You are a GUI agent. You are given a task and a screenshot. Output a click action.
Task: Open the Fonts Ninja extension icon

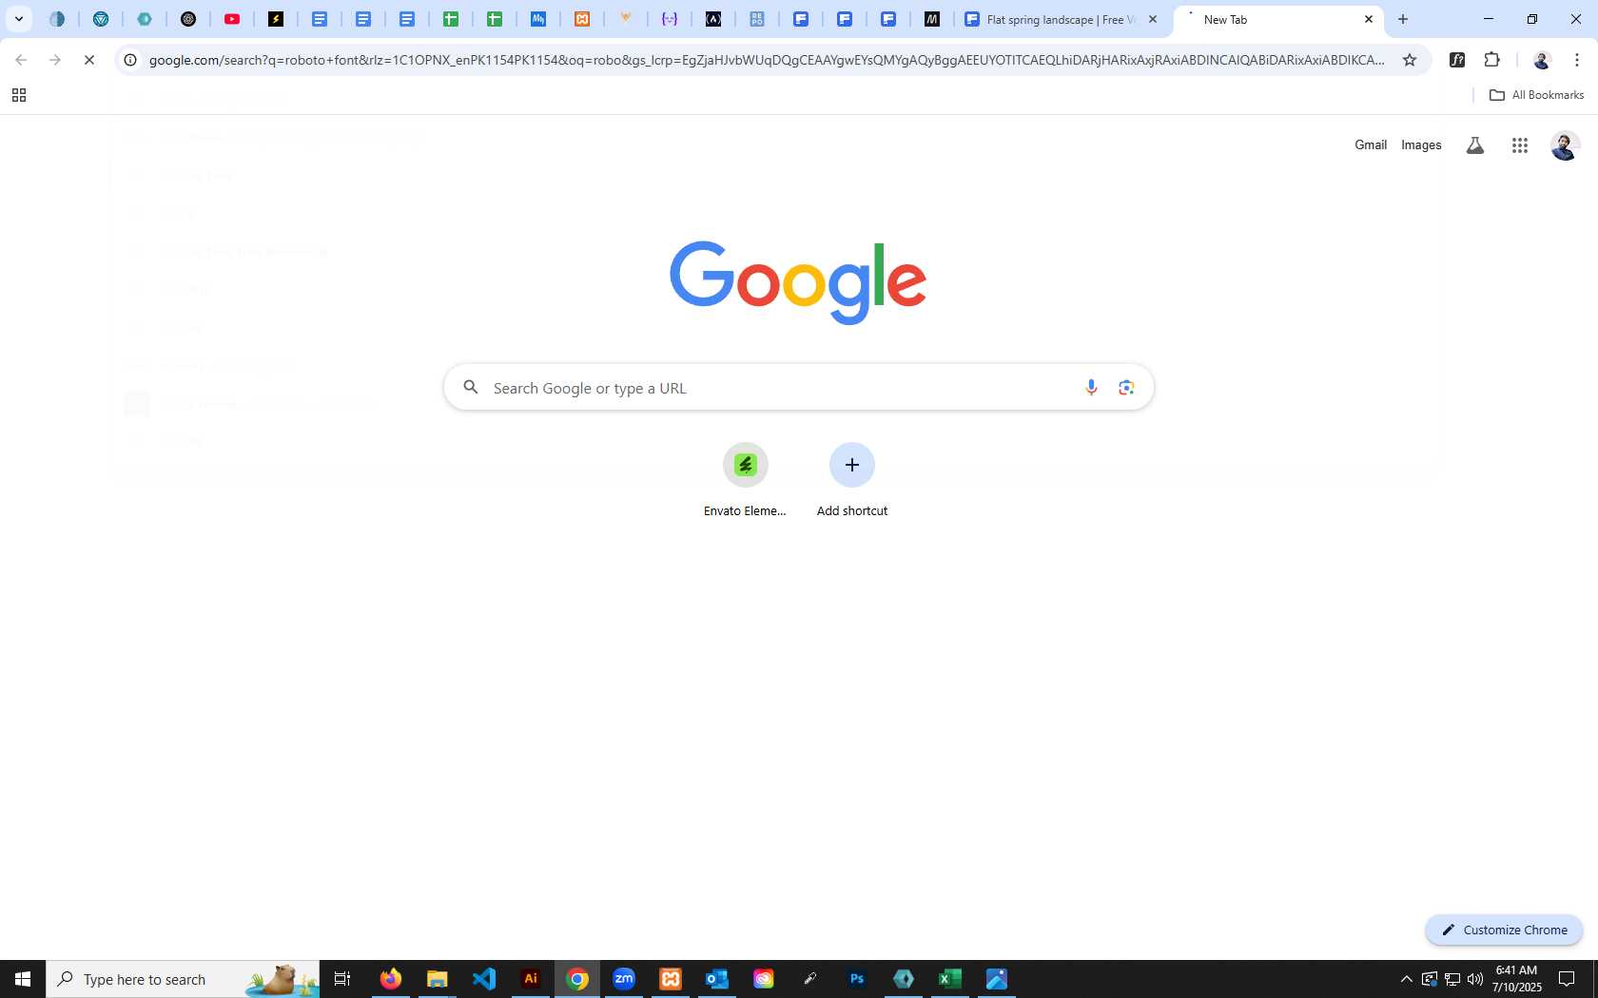[1457, 60]
